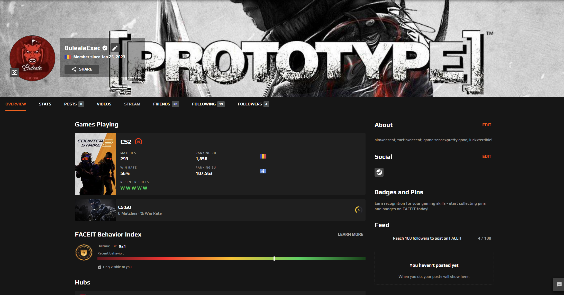Screen dimensions: 564x295
Task: Click the camera icon on avatar
Action: (x=14, y=73)
